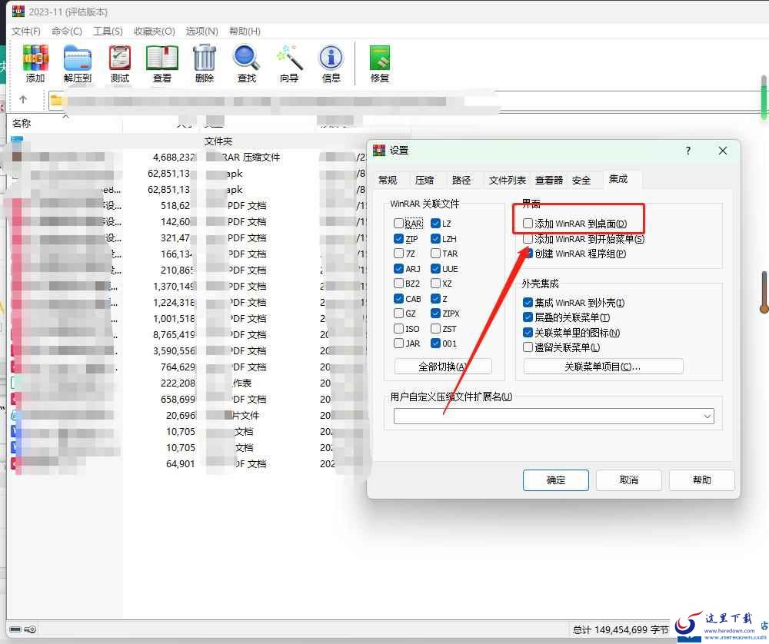
Task: Close the 设置 dialog
Action: point(722,151)
